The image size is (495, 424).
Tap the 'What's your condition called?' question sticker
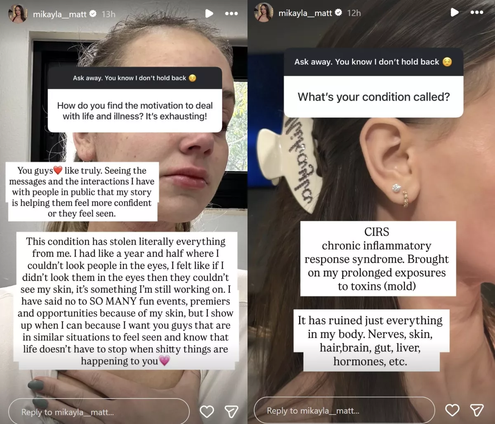tap(374, 97)
